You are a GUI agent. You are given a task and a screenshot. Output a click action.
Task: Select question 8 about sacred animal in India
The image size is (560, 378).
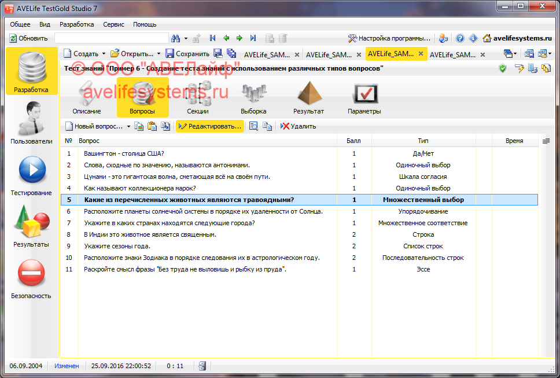tap(150, 234)
